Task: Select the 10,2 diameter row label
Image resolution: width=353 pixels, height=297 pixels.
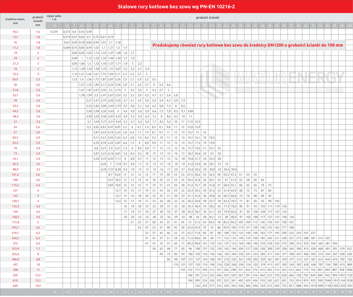Action: pyautogui.click(x=15, y=31)
